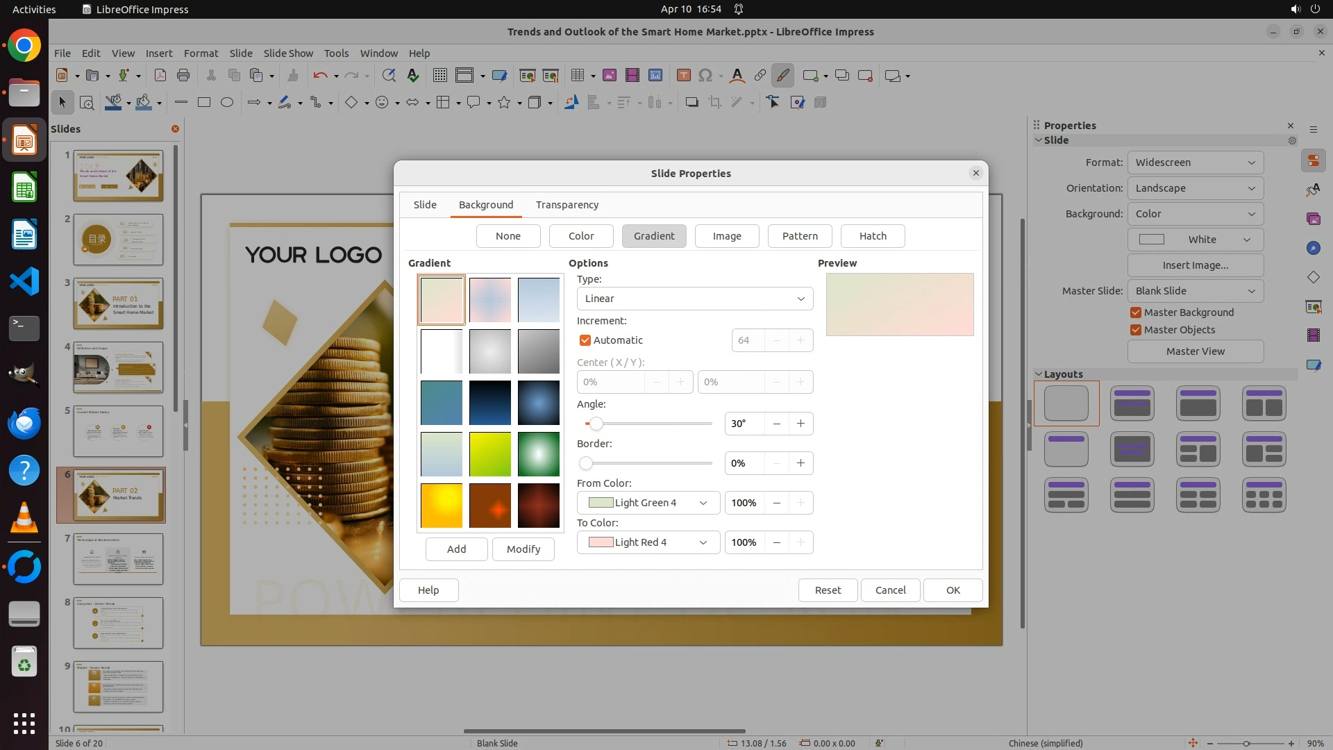Open the Orientation Landscape dropdown
This screenshot has width=1333, height=750.
1195,188
